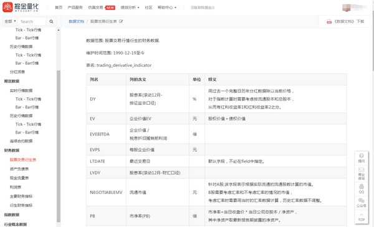Open the 全部 search scope dropdown
374x227 pixels.
10,21
